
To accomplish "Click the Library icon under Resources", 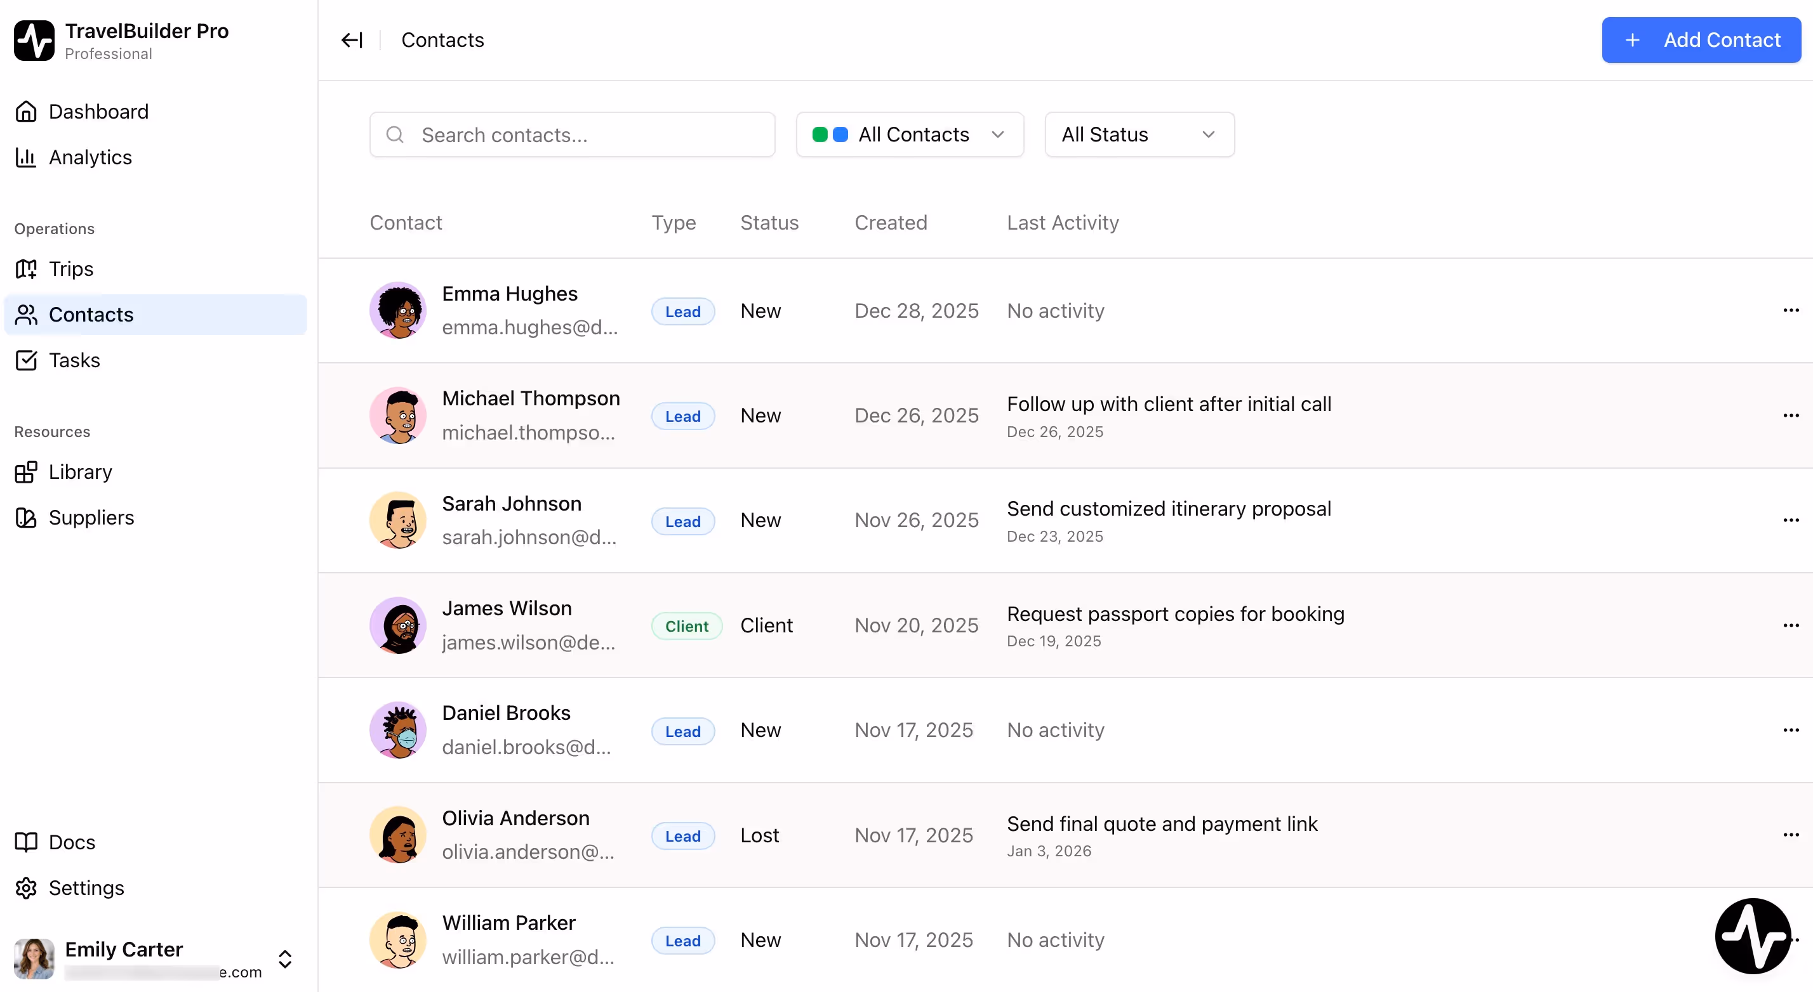I will click(x=26, y=472).
